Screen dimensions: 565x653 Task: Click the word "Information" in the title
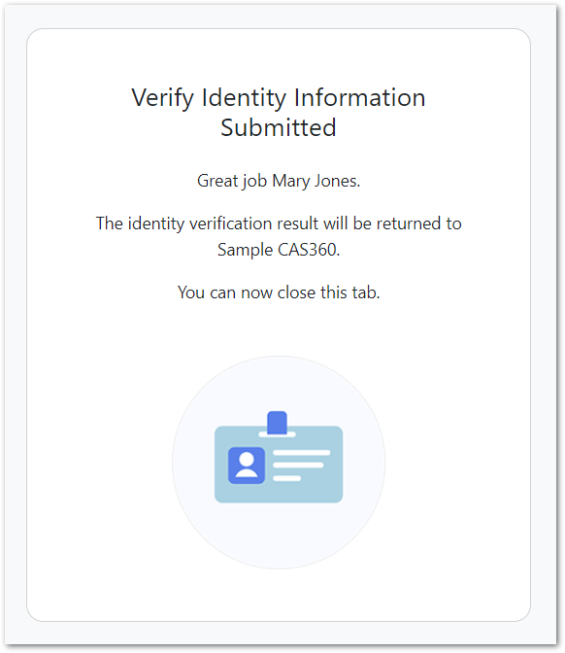359,98
